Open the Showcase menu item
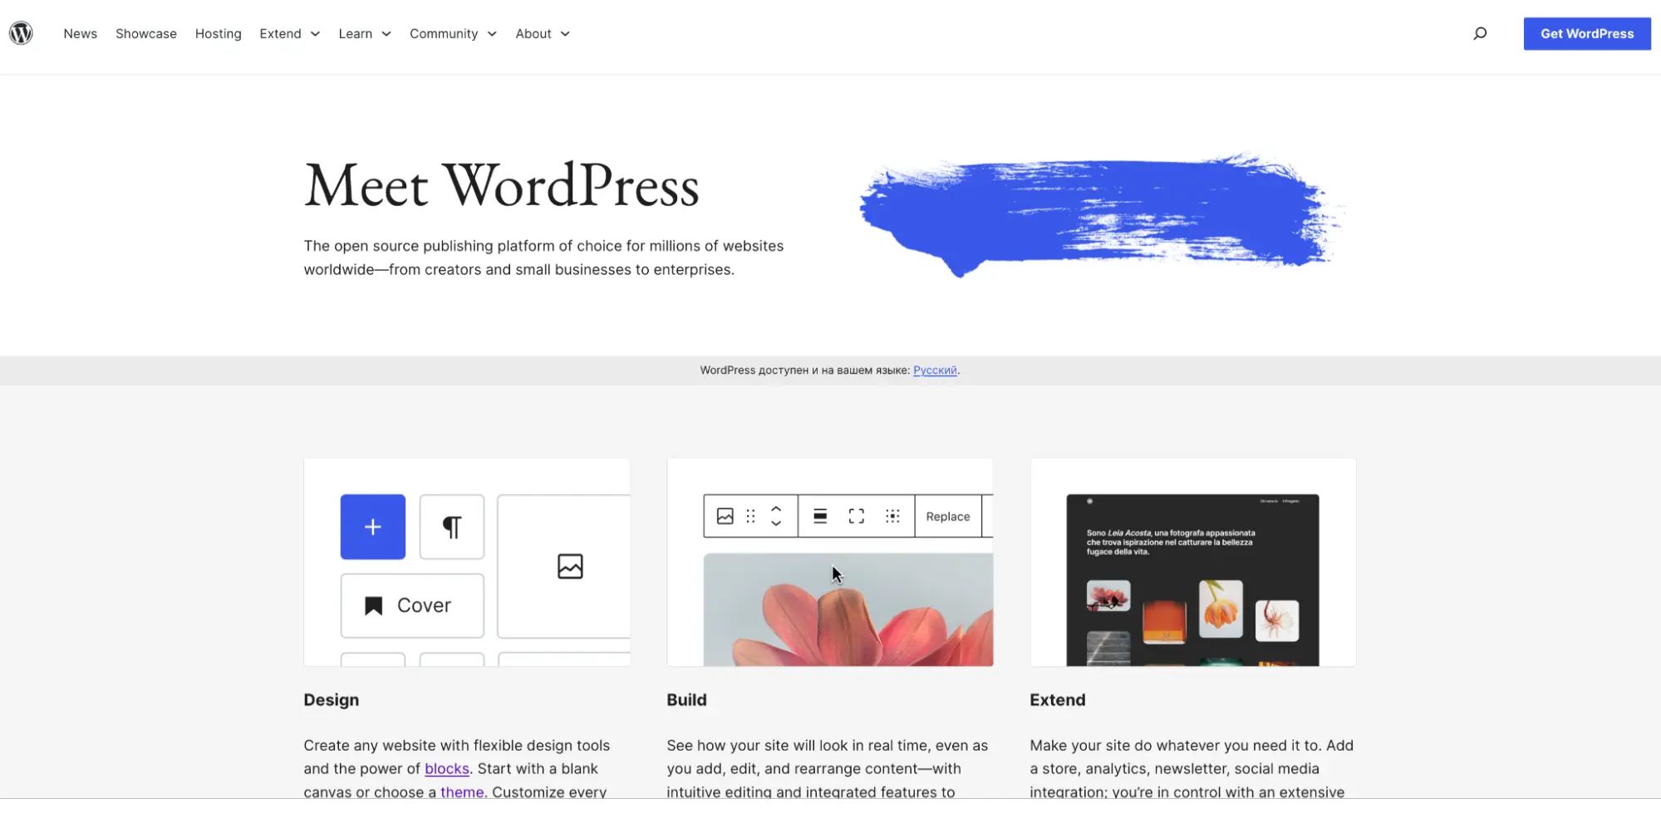The width and height of the screenshot is (1661, 833). tap(146, 33)
